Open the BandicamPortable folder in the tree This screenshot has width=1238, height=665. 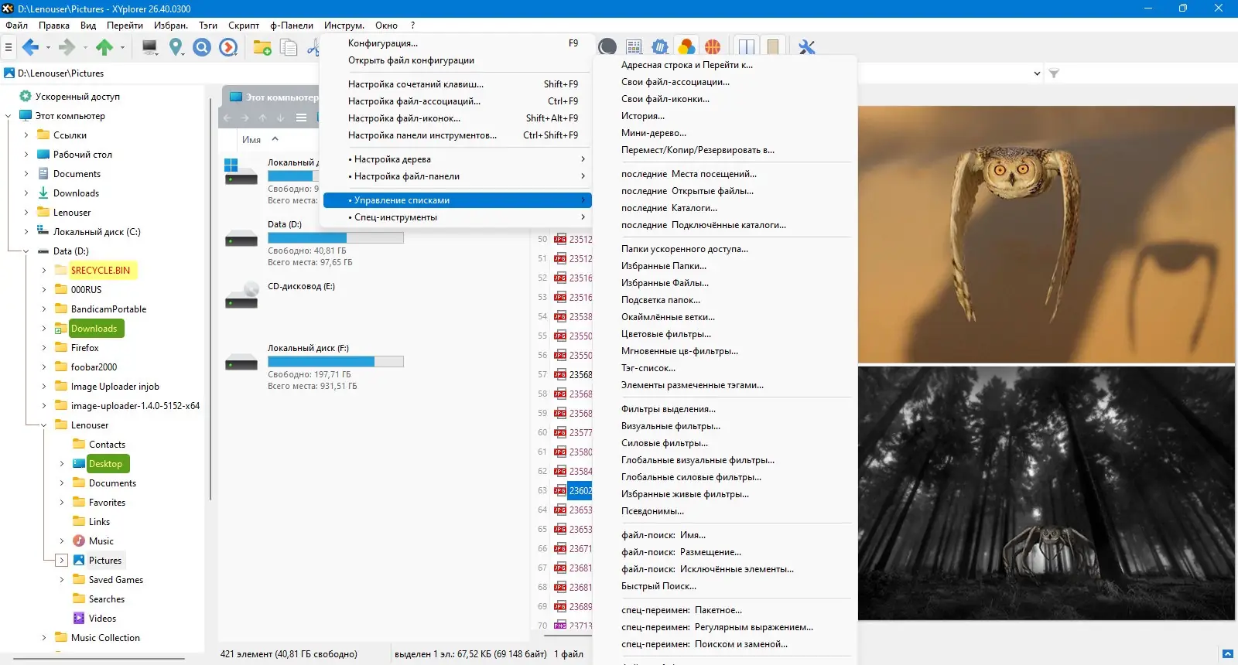click(108, 309)
